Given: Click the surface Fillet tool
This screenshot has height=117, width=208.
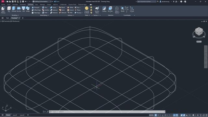Looking at the screenshot, I should [x=70, y=13].
